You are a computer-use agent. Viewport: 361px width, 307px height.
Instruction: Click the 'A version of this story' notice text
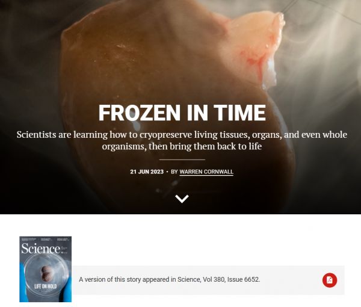170,279
